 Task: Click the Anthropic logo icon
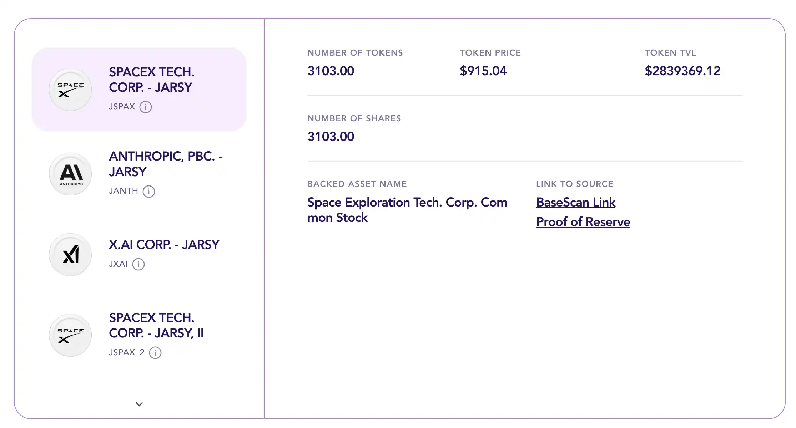pos(70,174)
